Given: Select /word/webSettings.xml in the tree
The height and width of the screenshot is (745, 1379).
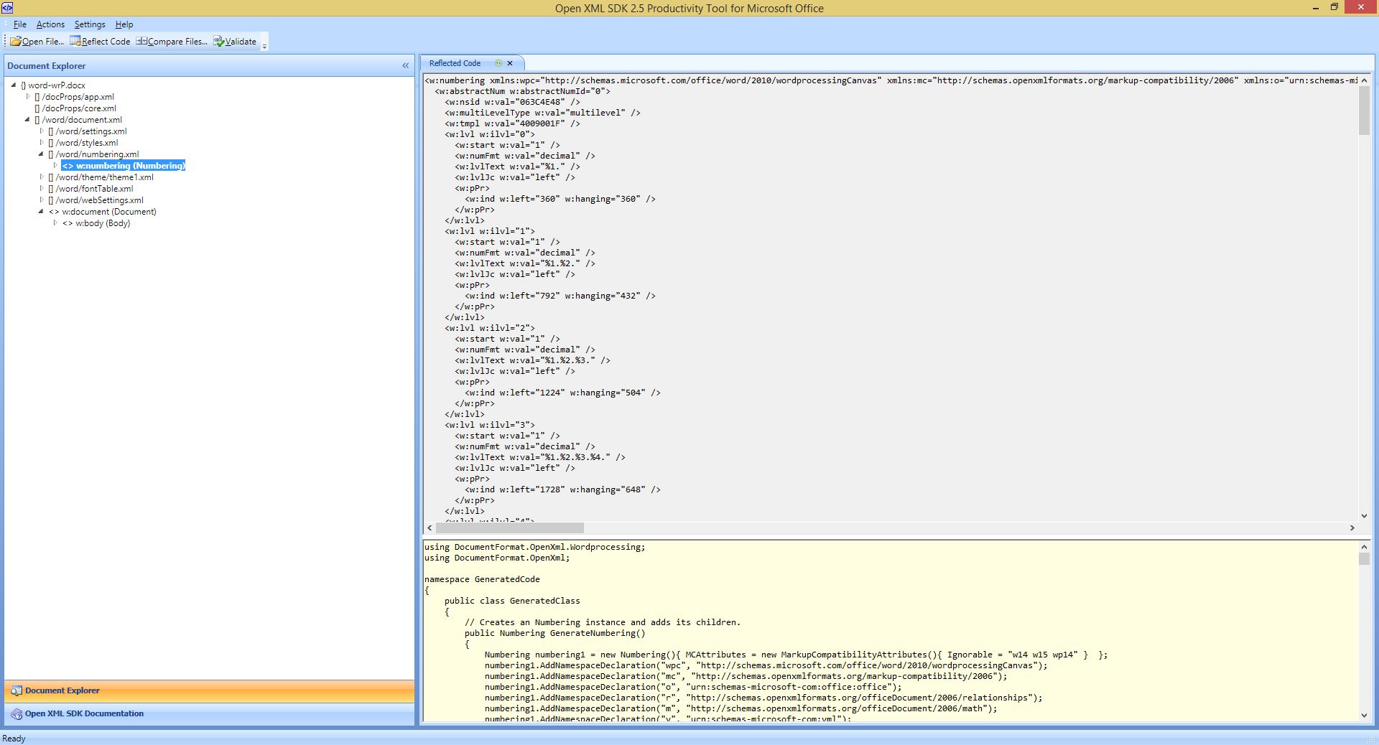Looking at the screenshot, I should tap(96, 200).
